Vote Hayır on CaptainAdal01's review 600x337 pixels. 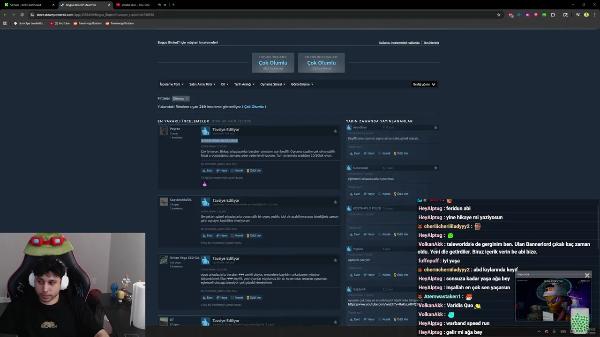coord(222,235)
